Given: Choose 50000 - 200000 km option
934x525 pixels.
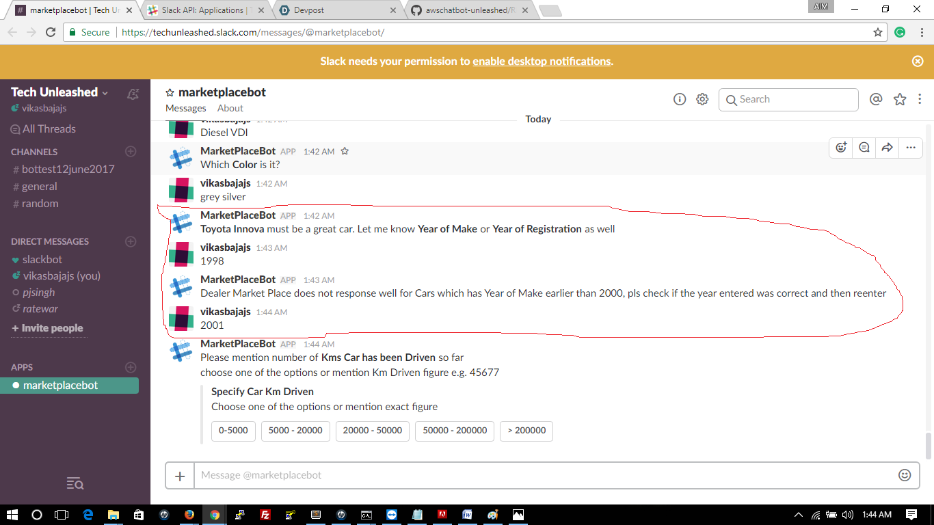Looking at the screenshot, I should point(455,431).
